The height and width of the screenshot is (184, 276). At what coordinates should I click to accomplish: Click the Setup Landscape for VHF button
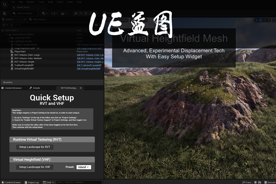point(35,167)
